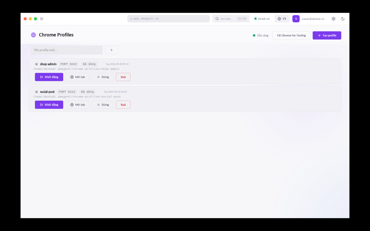
Task: Click Tải Chrome for Testing button
Action: (291, 35)
